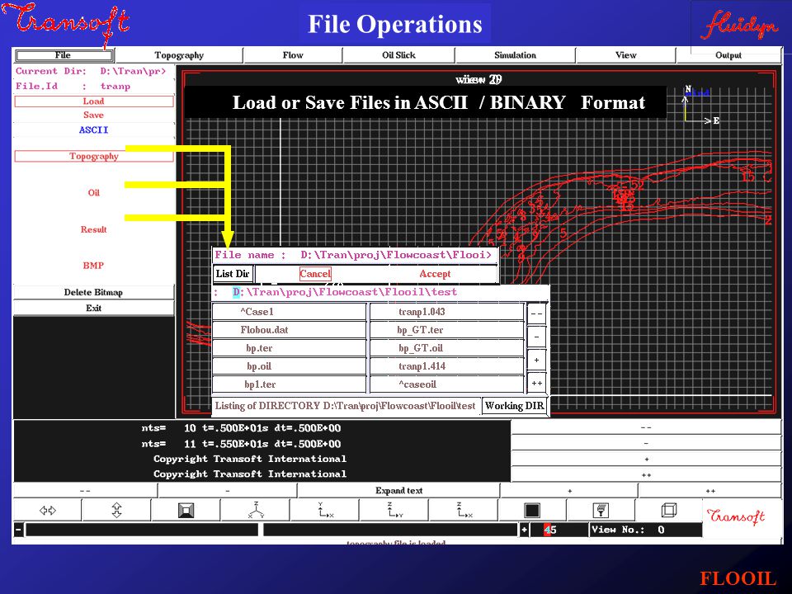Select the bp_GT.ter file
The height and width of the screenshot is (594, 792).
447,330
